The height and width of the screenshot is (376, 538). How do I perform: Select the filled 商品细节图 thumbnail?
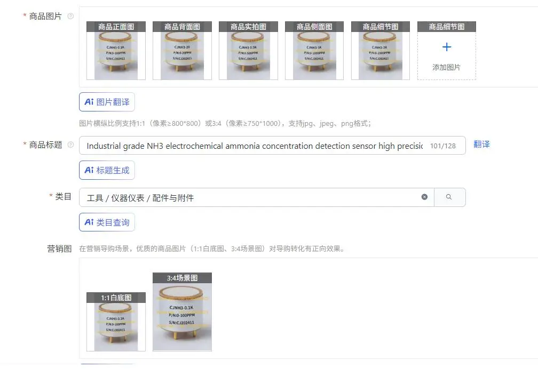(381, 51)
